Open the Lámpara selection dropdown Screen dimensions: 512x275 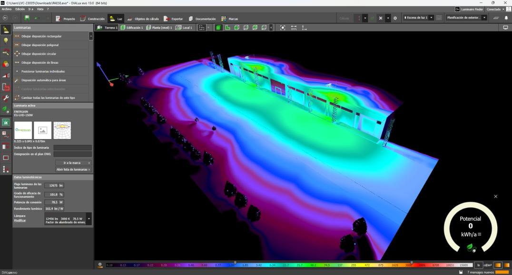tap(89, 219)
